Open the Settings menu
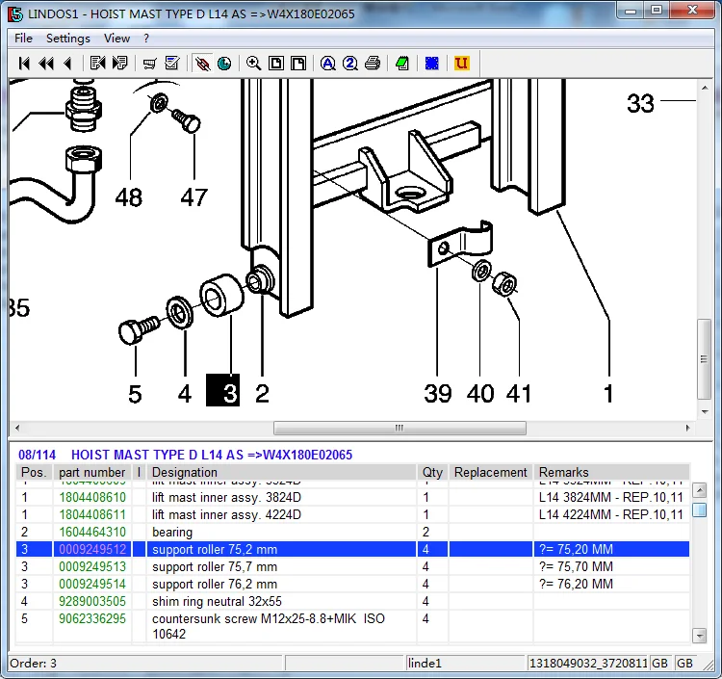This screenshot has width=722, height=679. 67,39
